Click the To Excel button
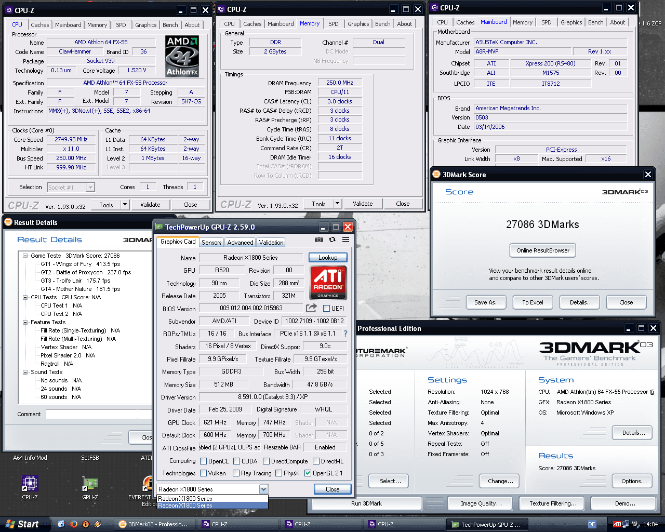This screenshot has height=532, width=665. click(533, 302)
